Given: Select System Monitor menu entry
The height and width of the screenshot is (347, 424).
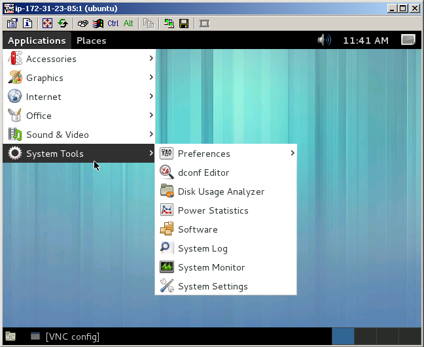Looking at the screenshot, I should point(211,267).
